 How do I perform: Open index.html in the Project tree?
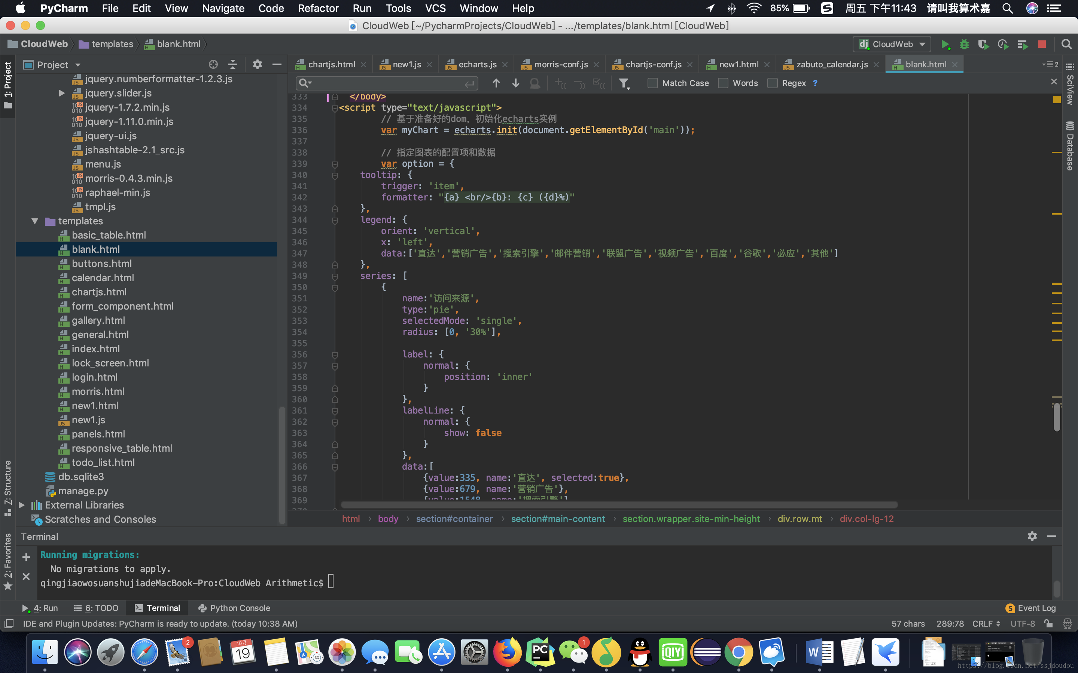[96, 349]
